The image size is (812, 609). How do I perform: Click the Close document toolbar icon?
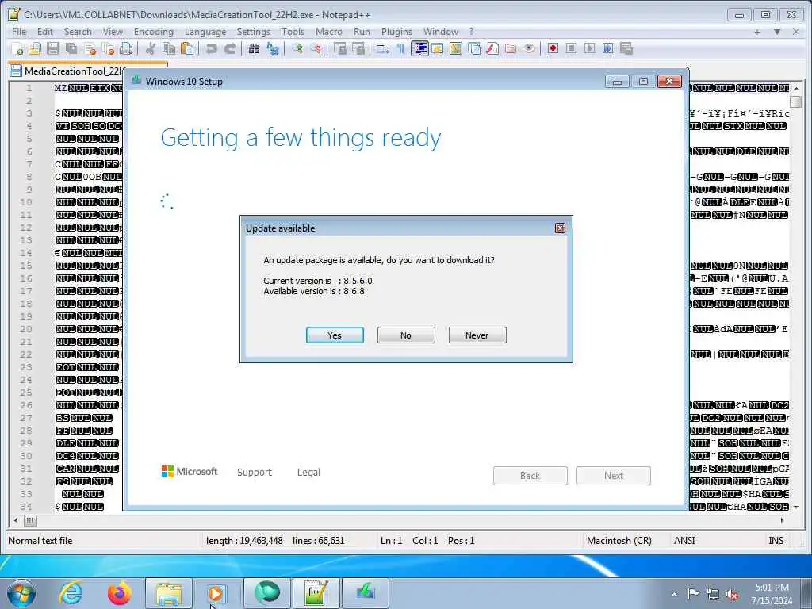[x=90, y=48]
